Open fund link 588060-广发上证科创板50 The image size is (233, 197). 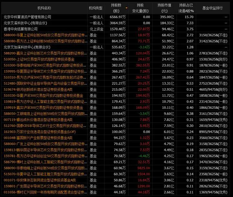(x=46, y=144)
